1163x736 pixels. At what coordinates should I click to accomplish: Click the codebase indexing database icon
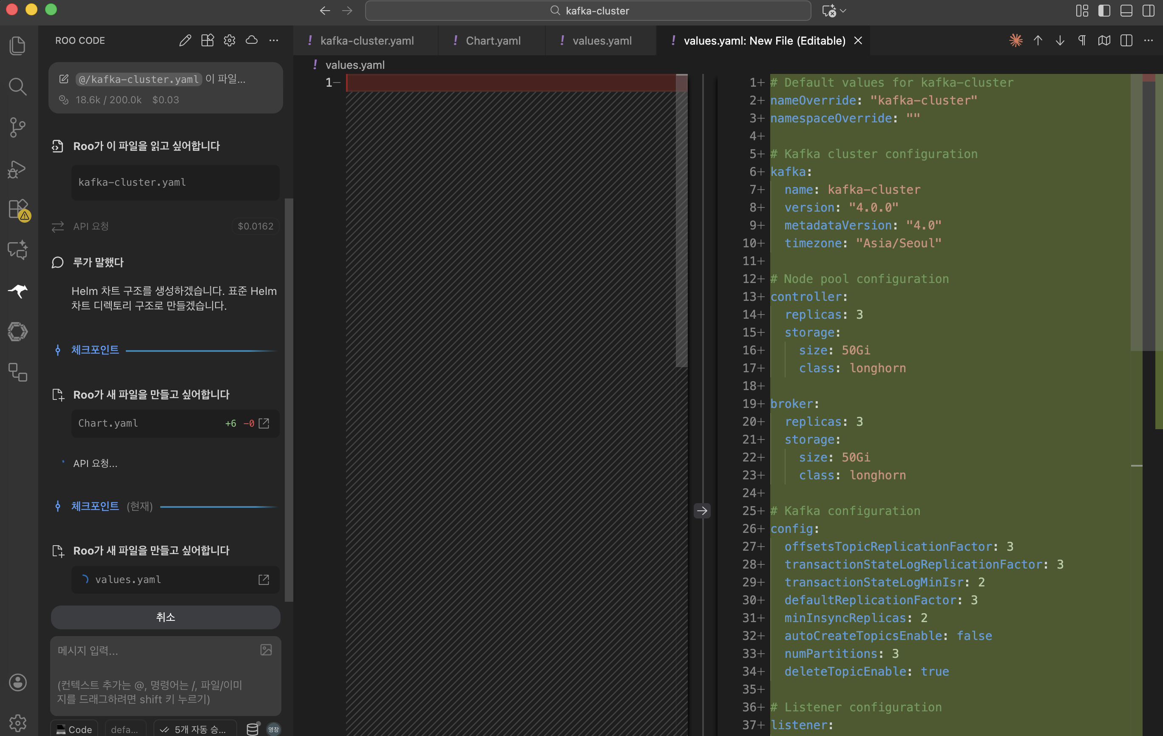(x=252, y=729)
